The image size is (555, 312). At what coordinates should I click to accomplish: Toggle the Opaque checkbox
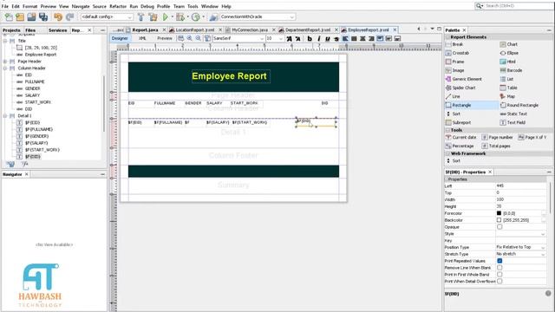(x=499, y=227)
